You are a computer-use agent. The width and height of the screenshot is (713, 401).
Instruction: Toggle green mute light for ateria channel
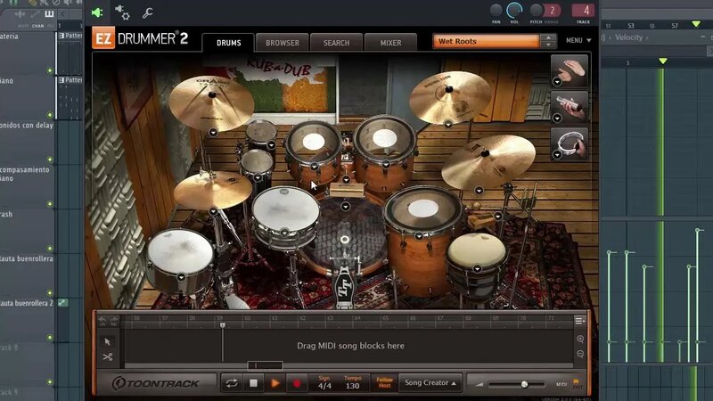(x=50, y=70)
